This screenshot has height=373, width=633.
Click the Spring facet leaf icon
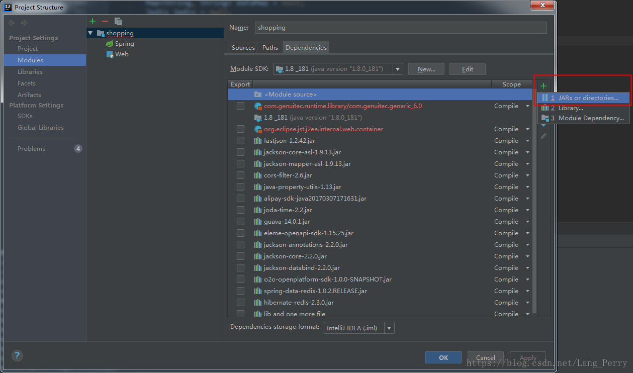(109, 44)
